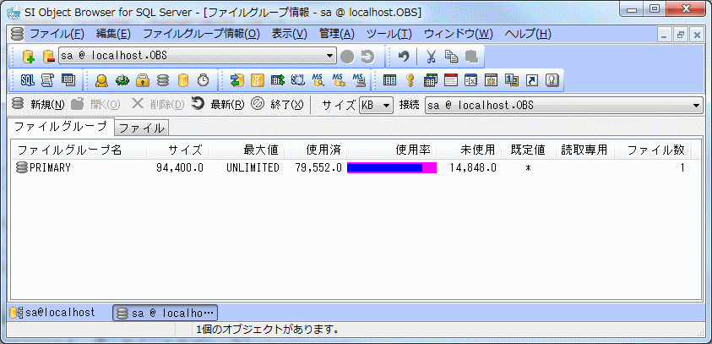Click the undo arrow icon
Screen dimensions: 712x344
click(x=405, y=57)
